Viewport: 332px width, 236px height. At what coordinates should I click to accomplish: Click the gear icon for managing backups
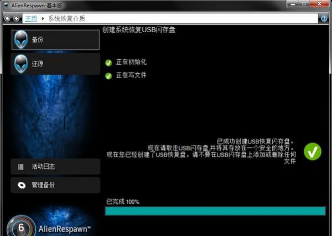pyautogui.click(x=22, y=186)
